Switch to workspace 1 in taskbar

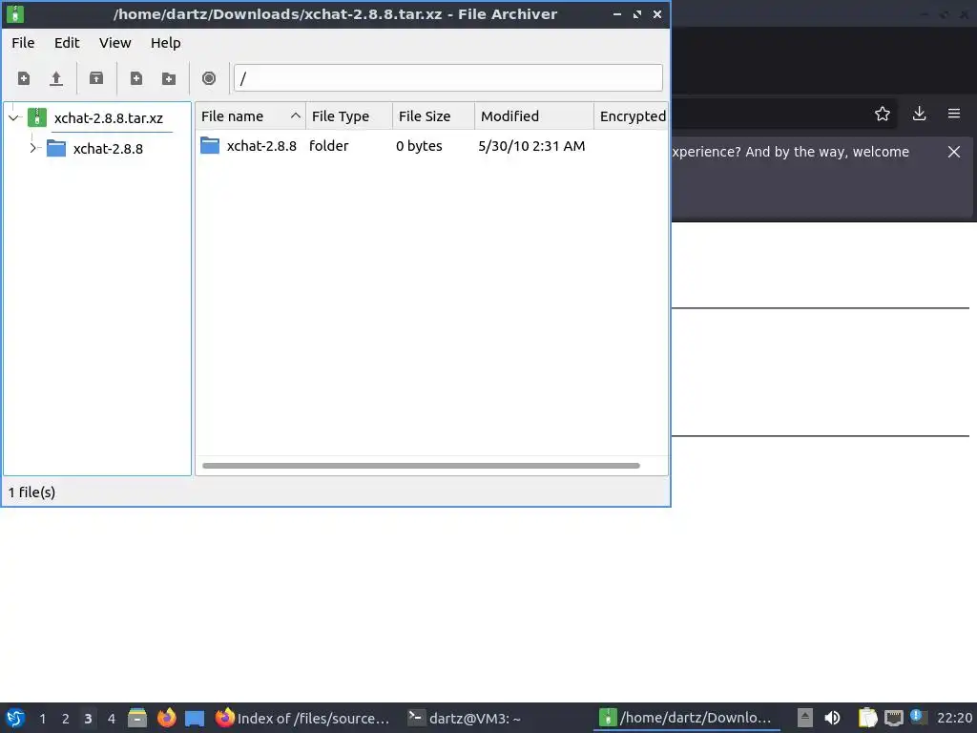42,719
